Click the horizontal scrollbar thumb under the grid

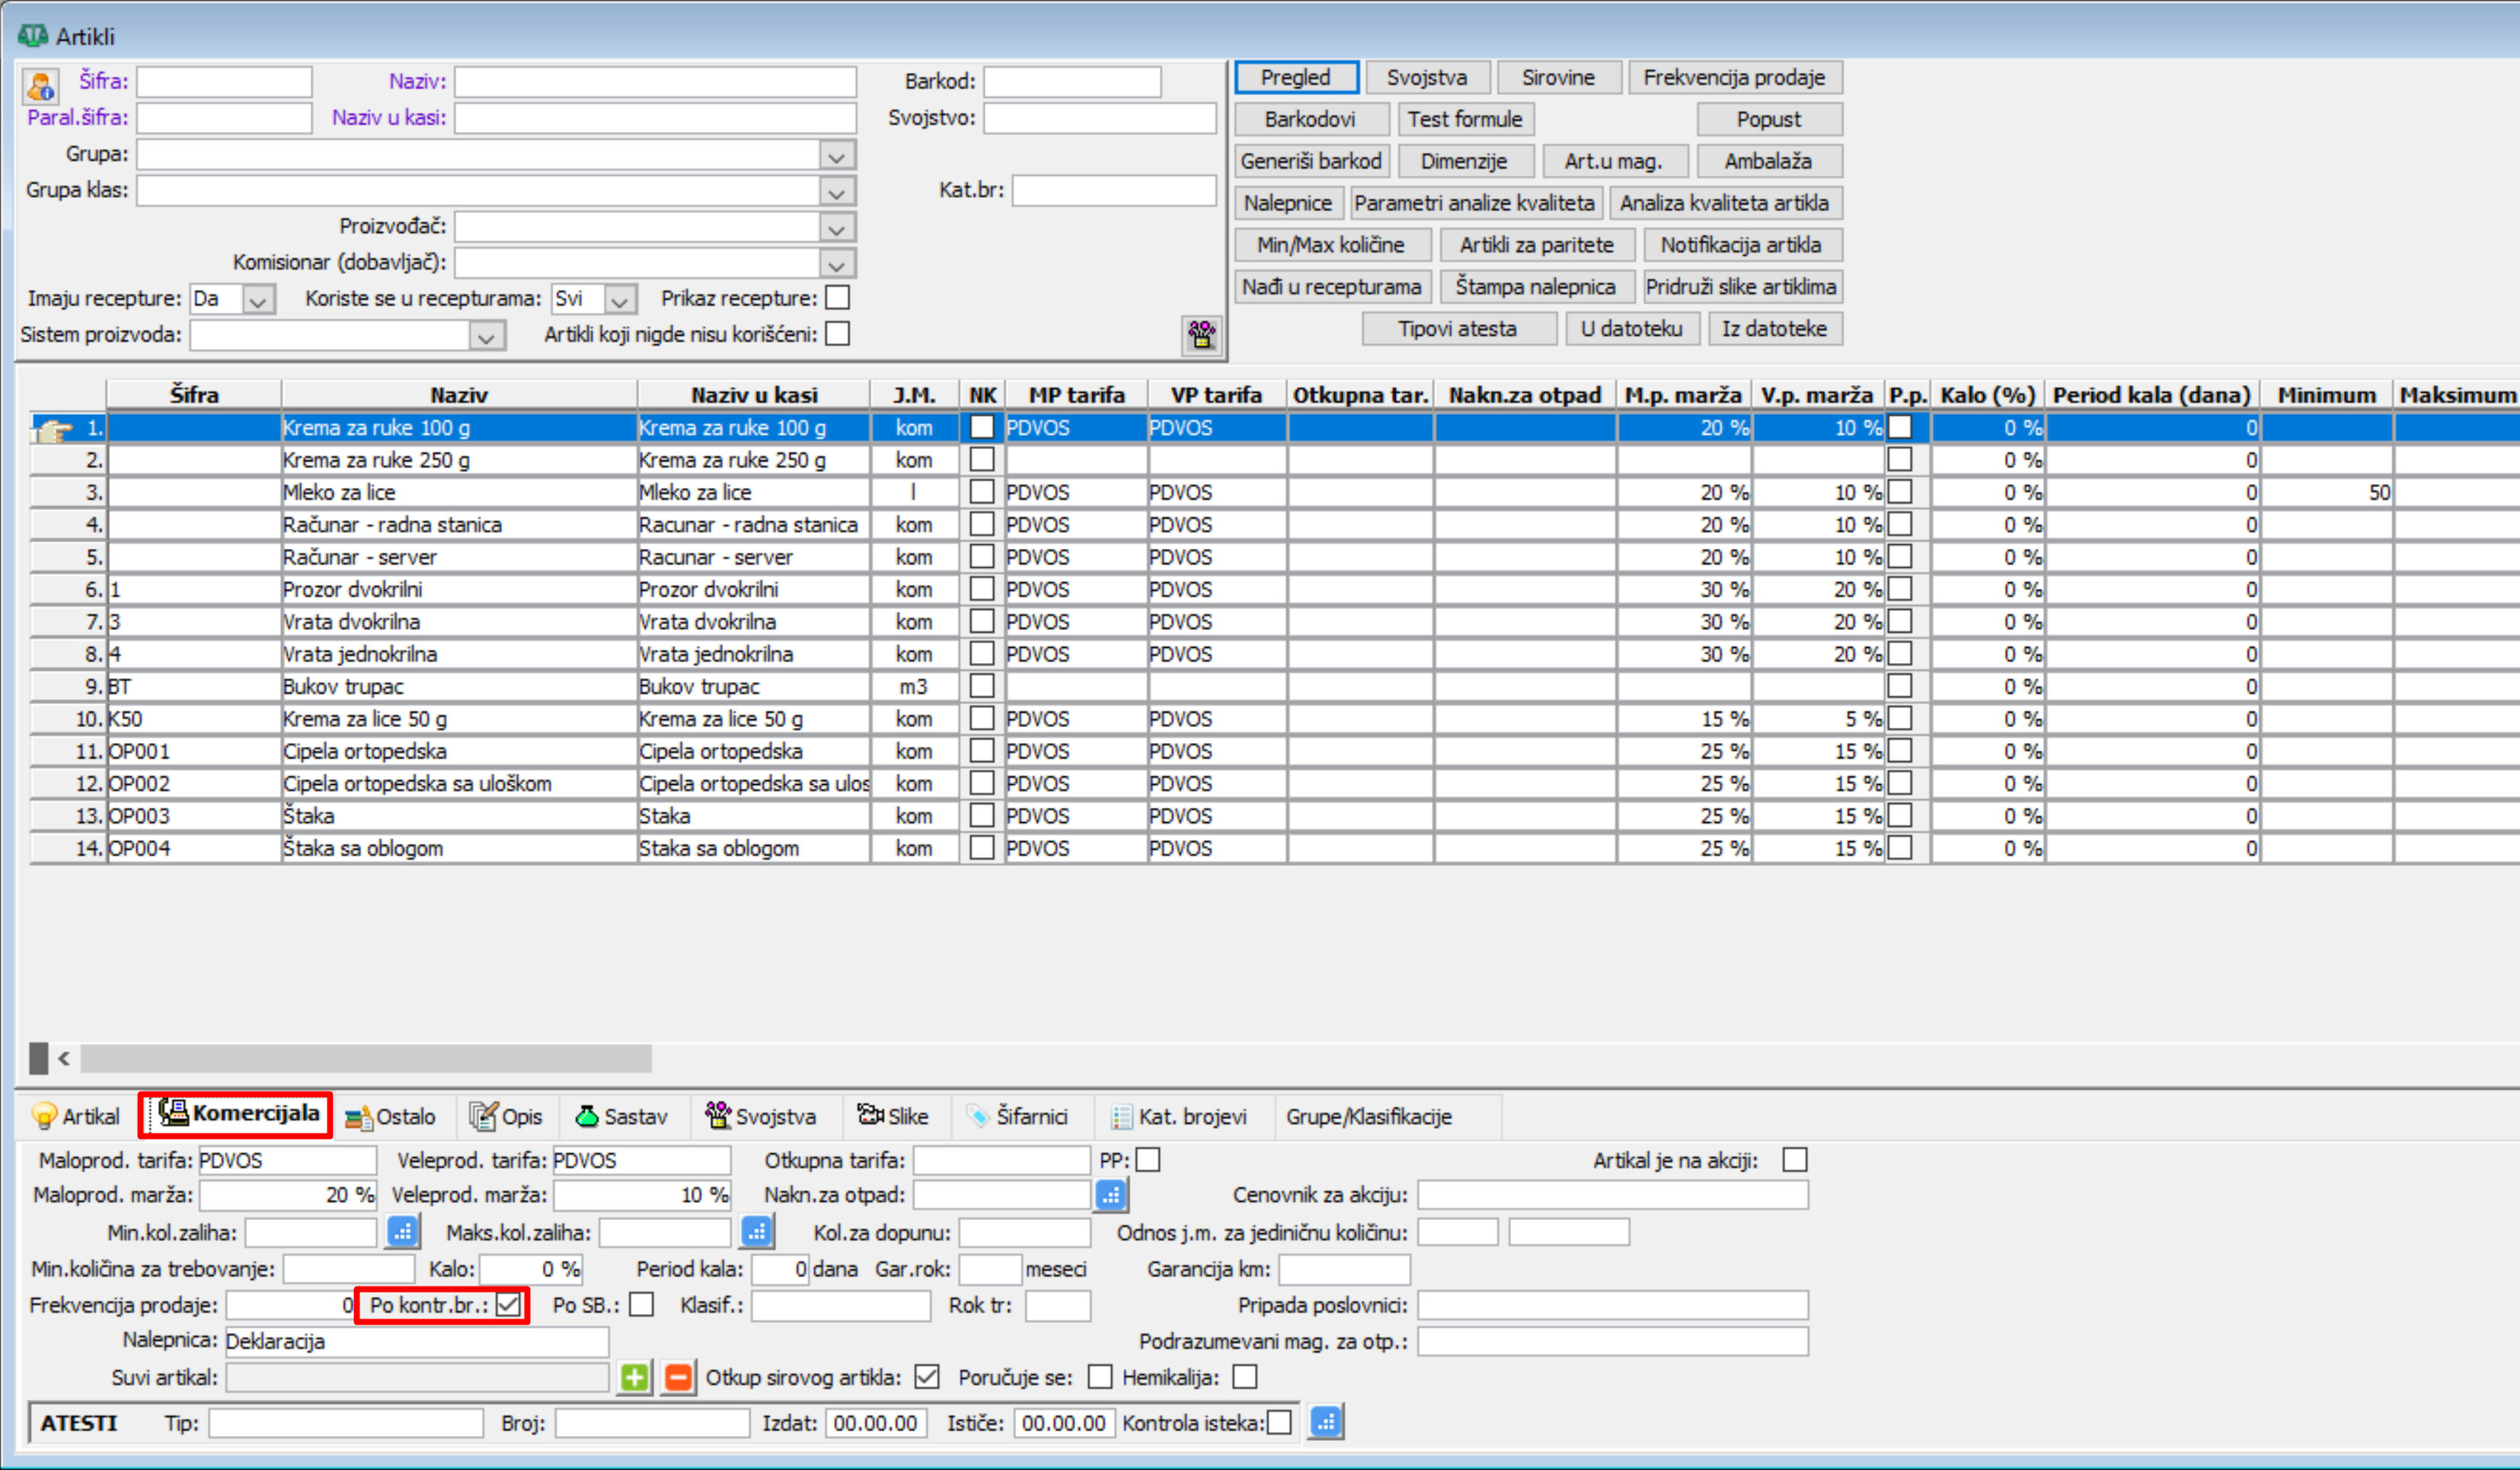(366, 1057)
